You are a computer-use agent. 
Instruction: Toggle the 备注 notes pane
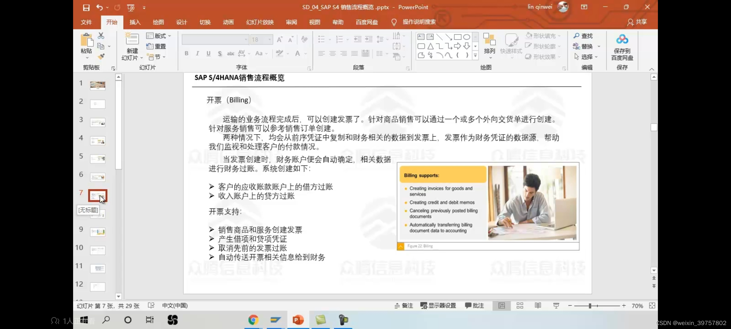404,306
